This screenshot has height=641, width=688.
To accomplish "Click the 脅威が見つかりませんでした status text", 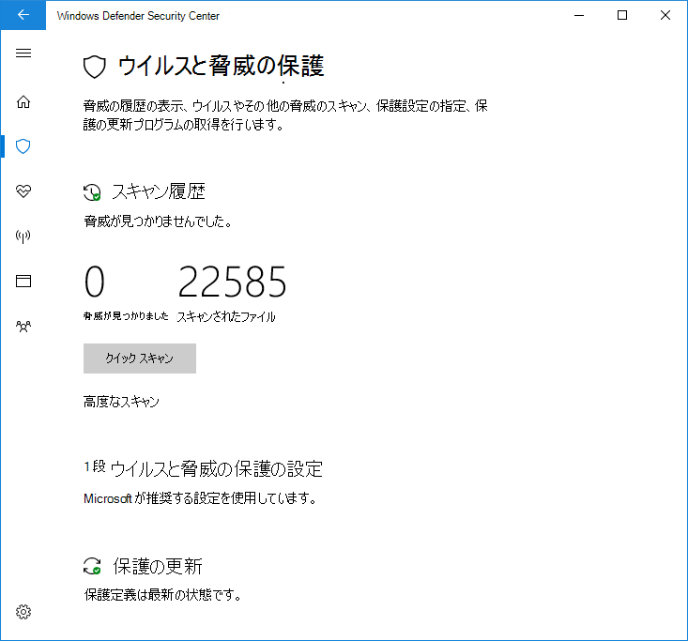I will (x=158, y=221).
